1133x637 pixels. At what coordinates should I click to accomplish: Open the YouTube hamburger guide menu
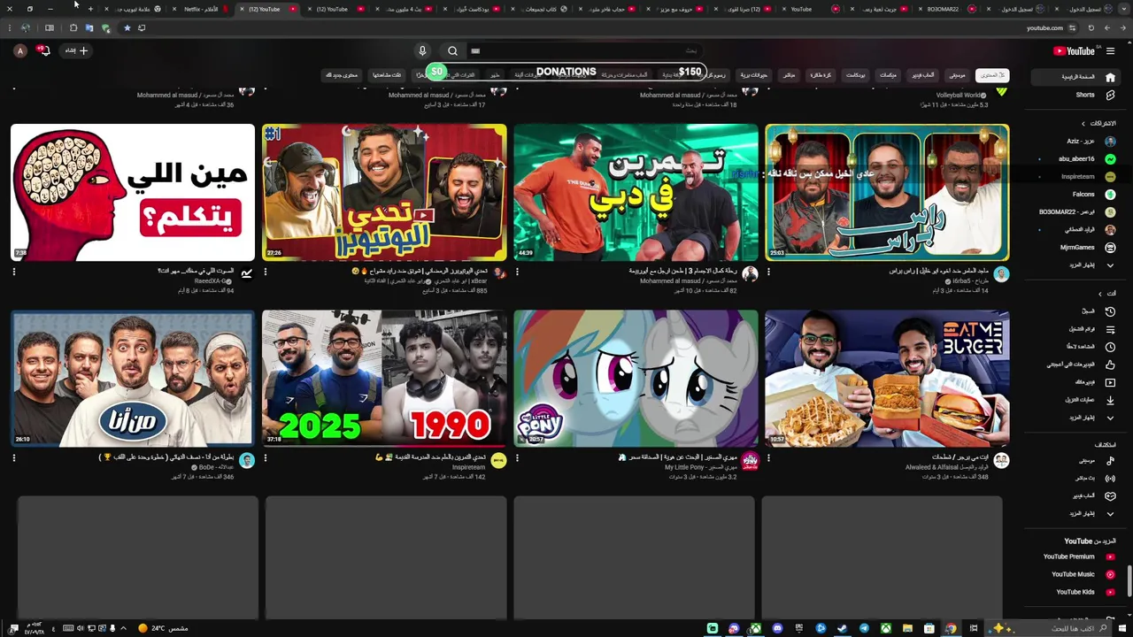(1110, 51)
